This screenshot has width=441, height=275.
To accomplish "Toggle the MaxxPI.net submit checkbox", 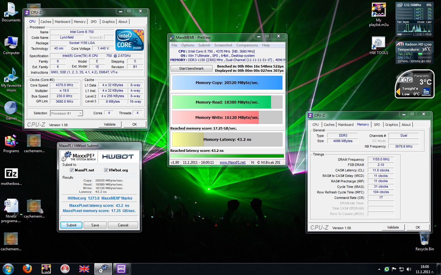I will [72, 170].
